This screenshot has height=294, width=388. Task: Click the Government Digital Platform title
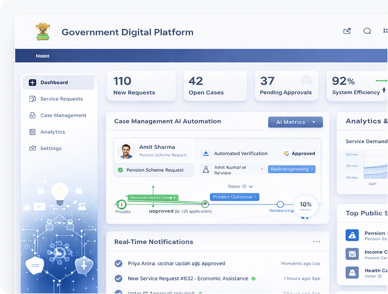coord(128,32)
